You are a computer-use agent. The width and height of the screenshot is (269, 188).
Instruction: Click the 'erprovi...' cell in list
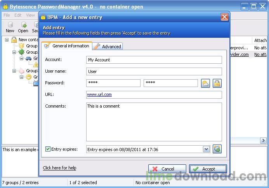(239, 48)
